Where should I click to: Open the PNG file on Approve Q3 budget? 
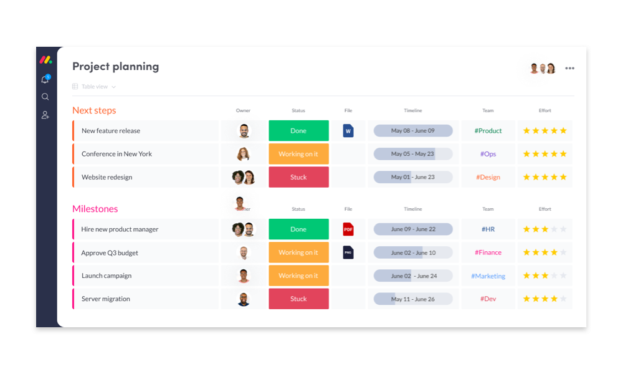point(348,252)
